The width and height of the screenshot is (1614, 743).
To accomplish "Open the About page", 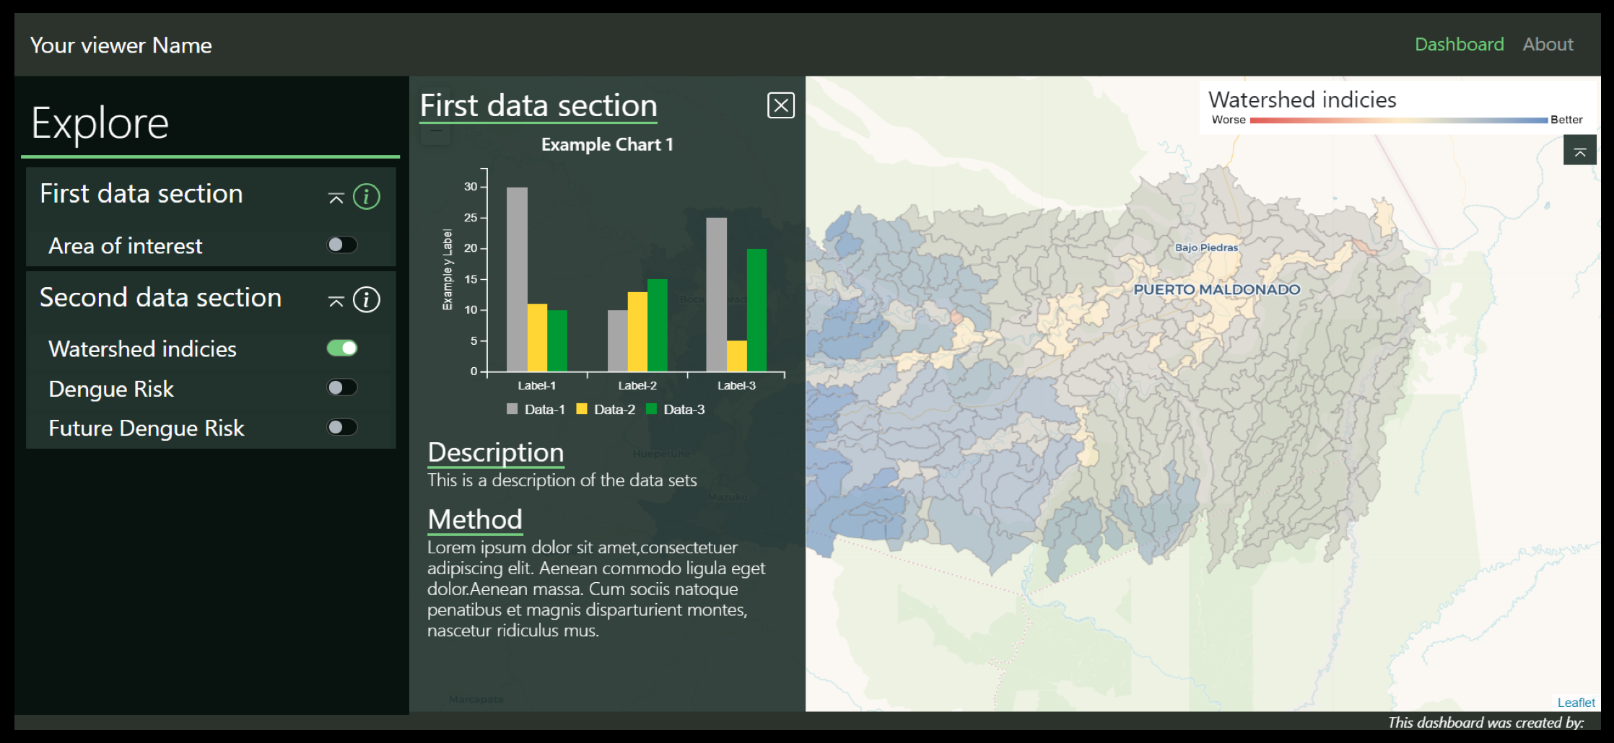I will click(x=1548, y=45).
